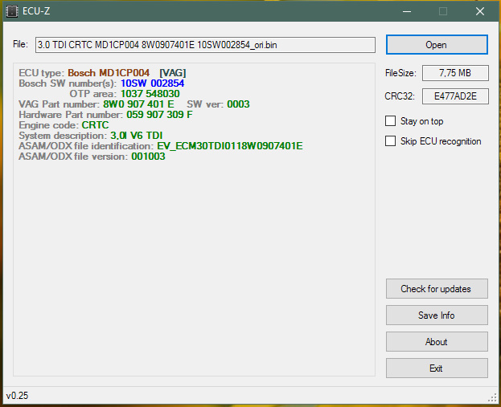Click the ECU-Z chip icon in title bar
This screenshot has width=501, height=407.
click(12, 11)
